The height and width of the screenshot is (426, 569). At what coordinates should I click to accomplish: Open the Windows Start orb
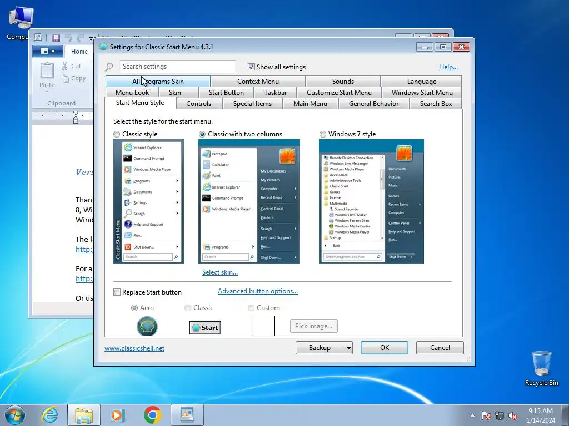pos(15,415)
